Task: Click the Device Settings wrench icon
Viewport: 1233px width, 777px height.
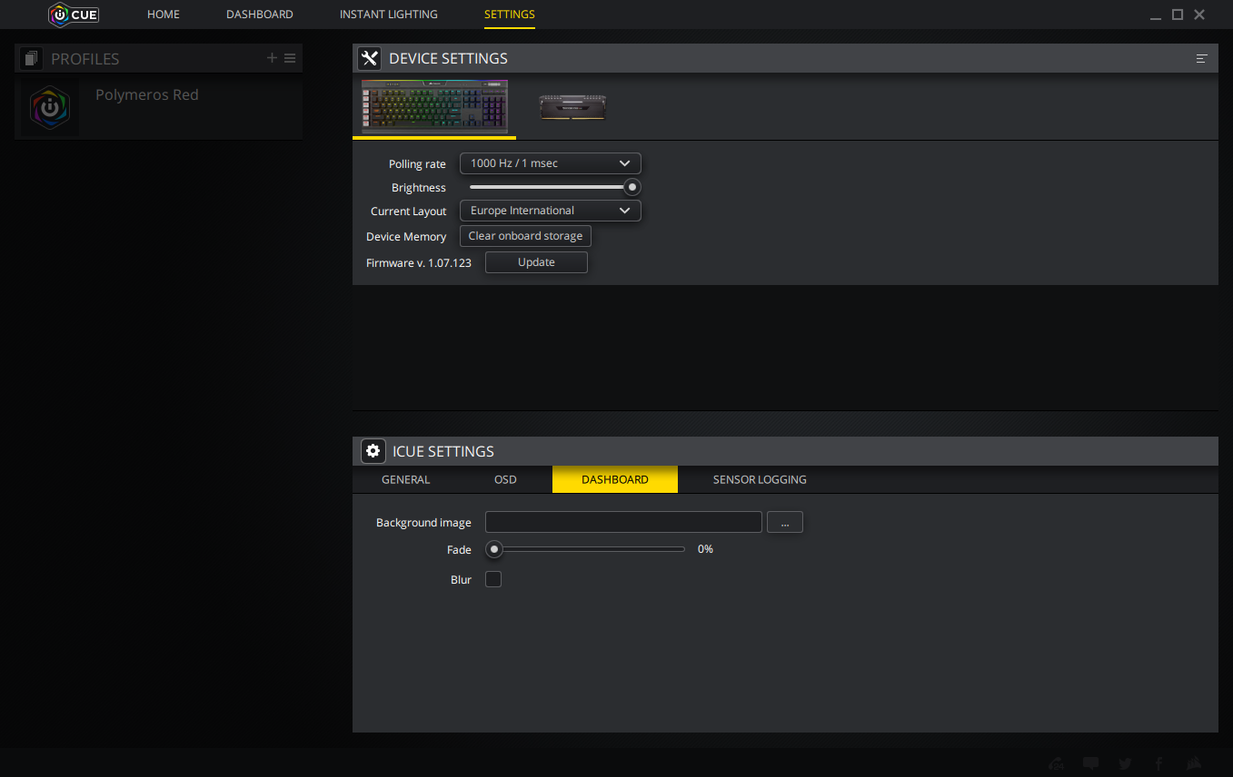Action: click(x=369, y=59)
